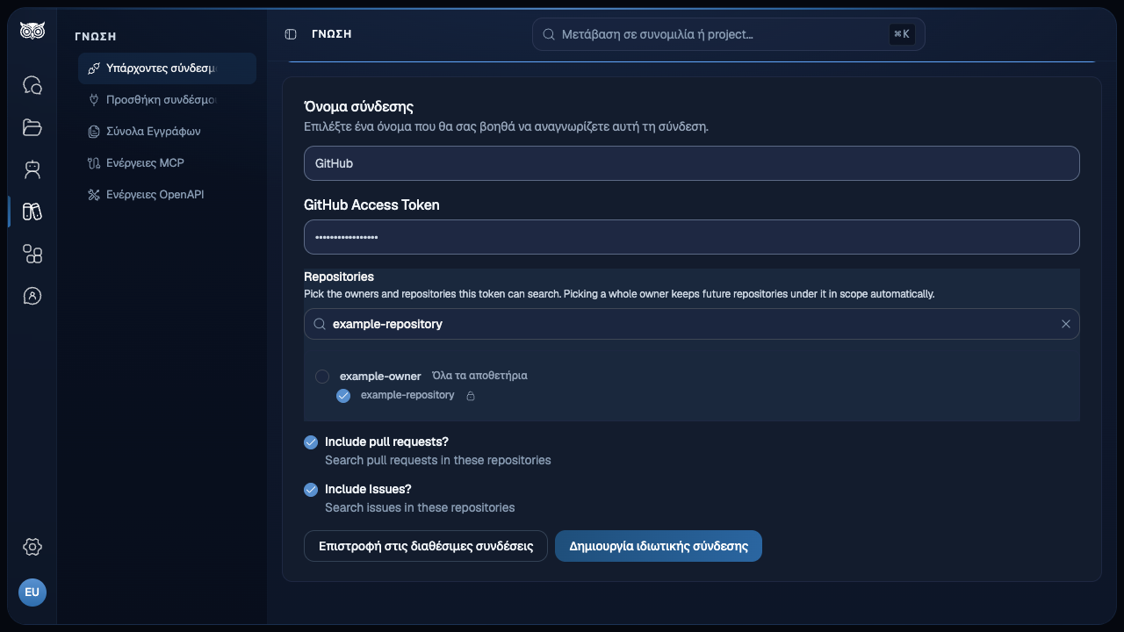Focus the GitHub Access Token field

click(x=692, y=237)
